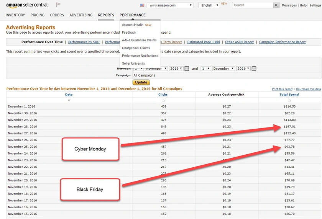
Task: Click the 849 clicks value
Action: [164, 127]
